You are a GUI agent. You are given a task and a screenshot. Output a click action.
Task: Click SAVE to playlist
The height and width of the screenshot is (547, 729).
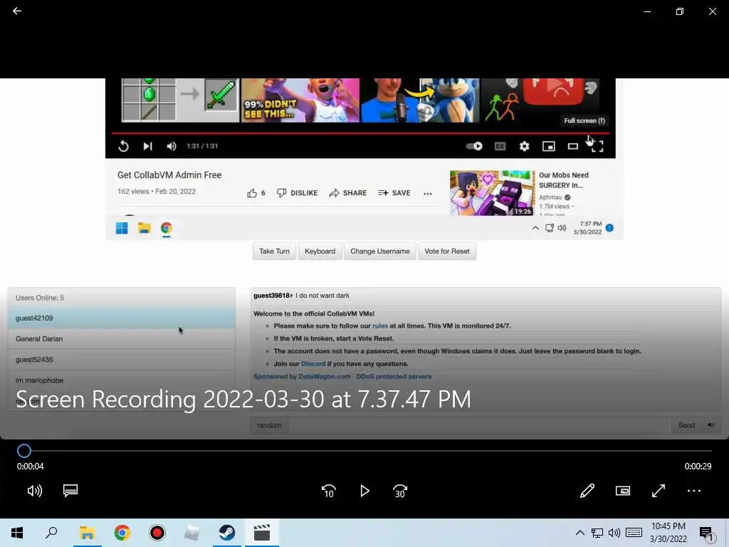tap(394, 193)
